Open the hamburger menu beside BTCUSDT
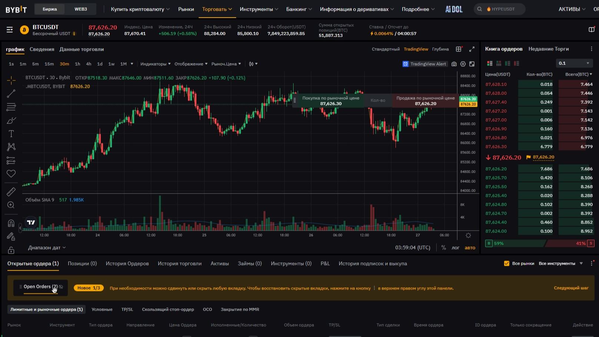The width and height of the screenshot is (599, 337). pos(10,30)
